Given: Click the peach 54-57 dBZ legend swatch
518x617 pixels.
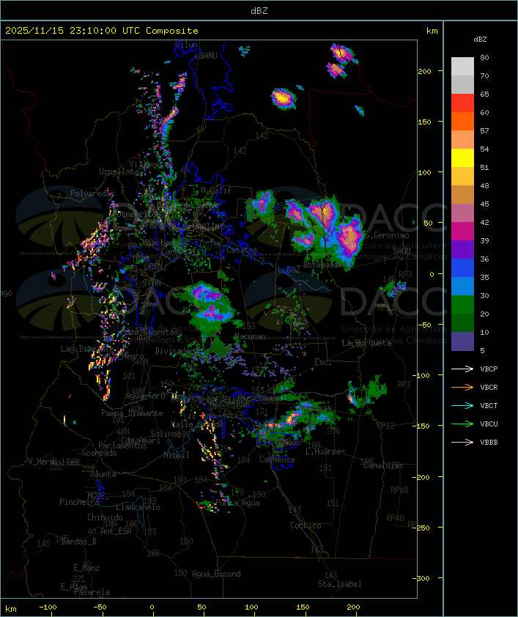Looking at the screenshot, I should (462, 140).
